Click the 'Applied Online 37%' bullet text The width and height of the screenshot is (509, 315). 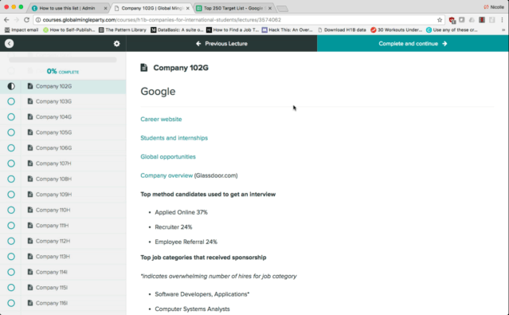pyautogui.click(x=181, y=212)
